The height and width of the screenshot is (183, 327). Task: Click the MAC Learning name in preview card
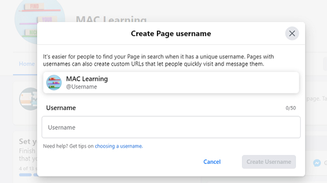[x=87, y=79]
